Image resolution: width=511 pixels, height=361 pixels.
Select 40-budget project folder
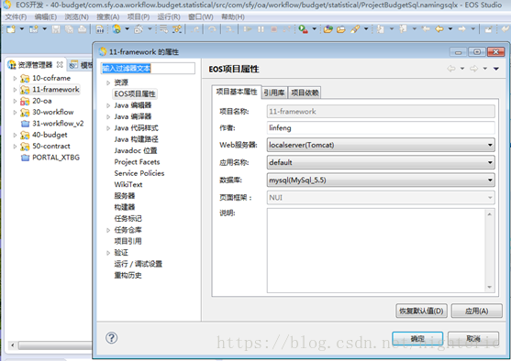50,135
